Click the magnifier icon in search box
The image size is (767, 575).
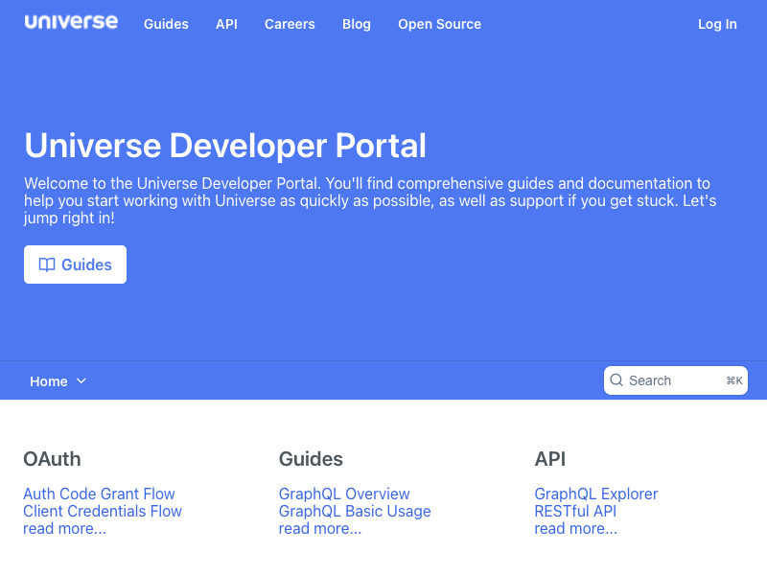point(616,379)
